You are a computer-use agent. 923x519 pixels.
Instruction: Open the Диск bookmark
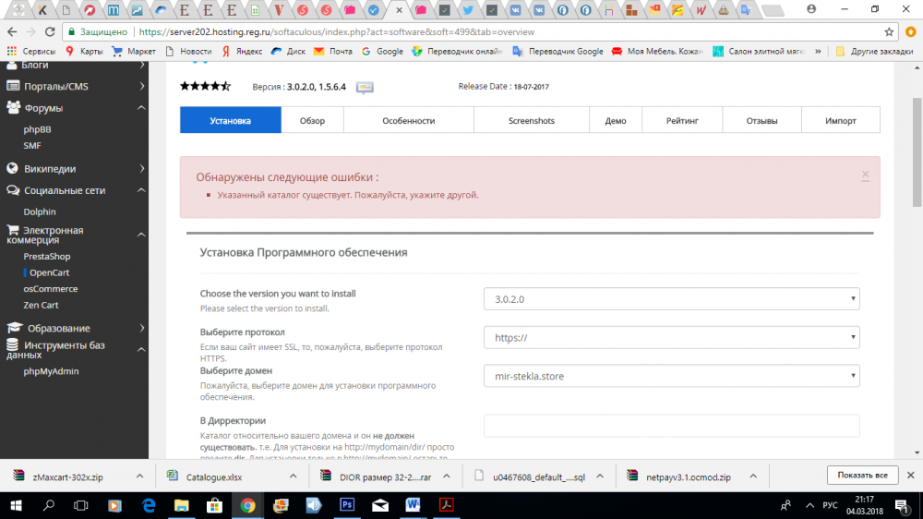coord(288,51)
